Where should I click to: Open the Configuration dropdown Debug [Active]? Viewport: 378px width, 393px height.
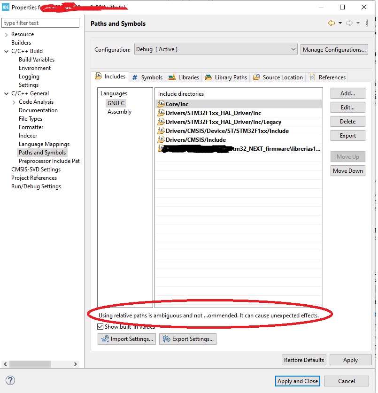coord(216,49)
